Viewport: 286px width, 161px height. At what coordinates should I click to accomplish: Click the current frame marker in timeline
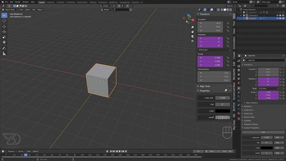click(26, 155)
